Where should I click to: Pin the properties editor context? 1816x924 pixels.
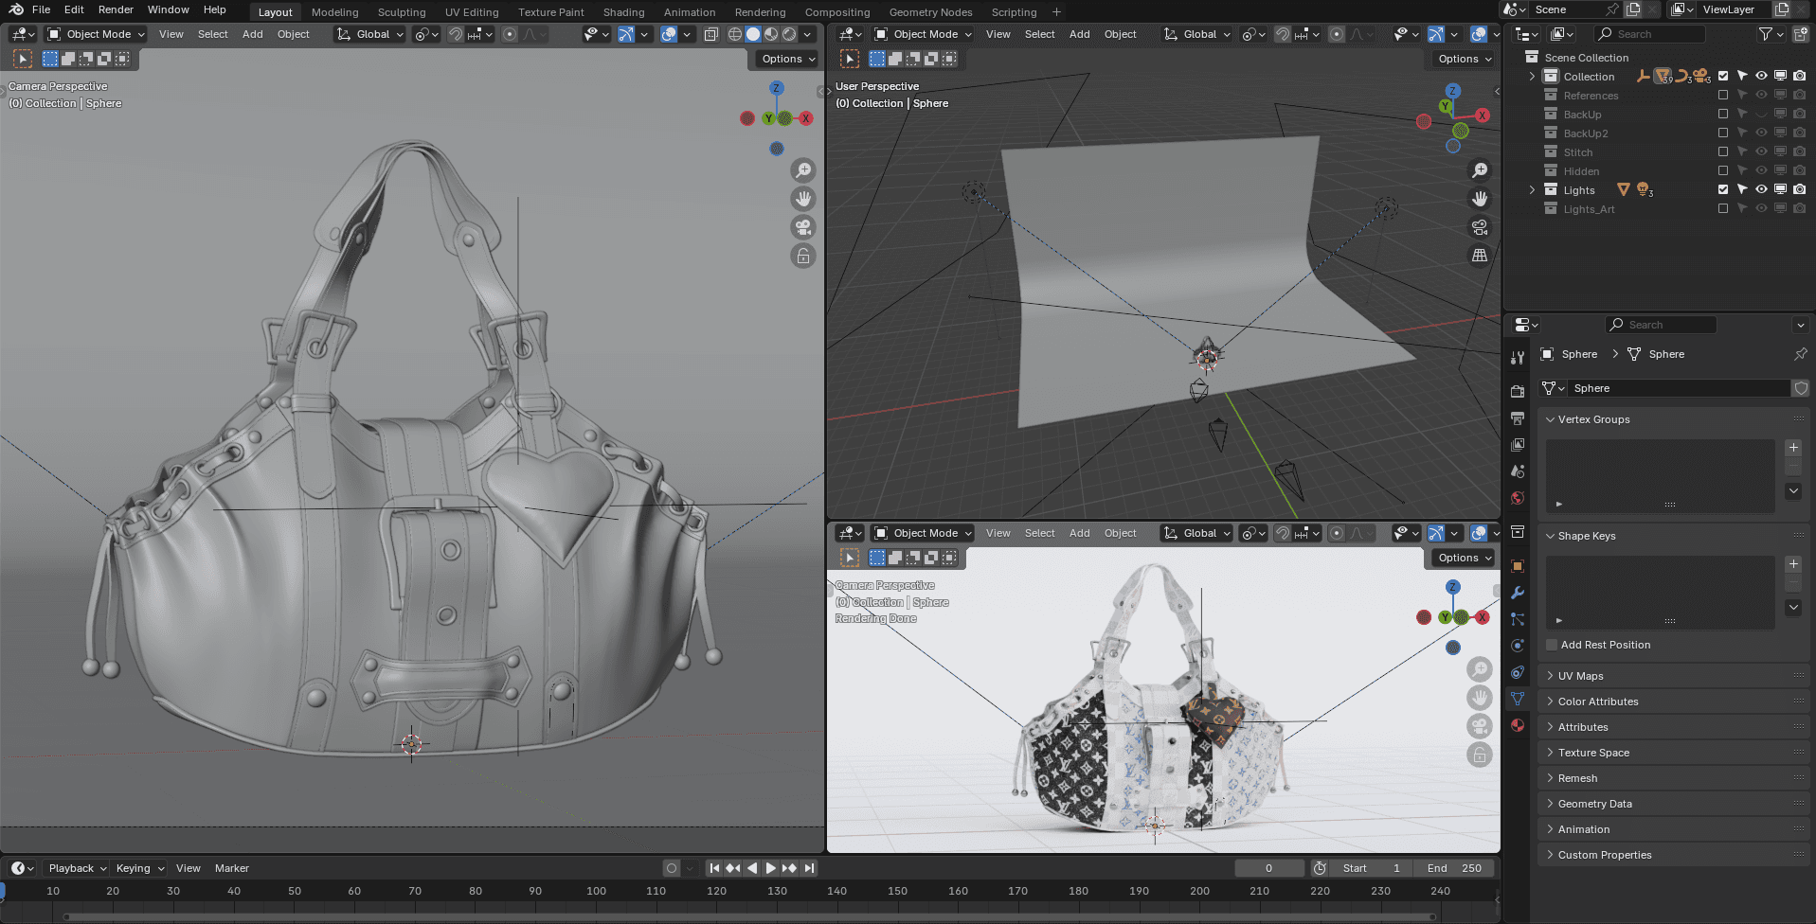point(1800,354)
